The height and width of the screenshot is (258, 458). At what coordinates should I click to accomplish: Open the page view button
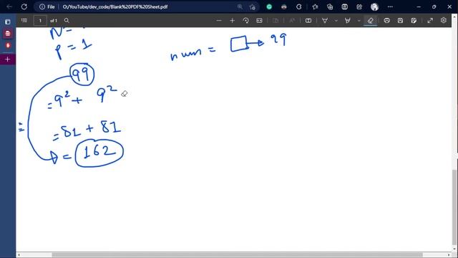point(308,21)
